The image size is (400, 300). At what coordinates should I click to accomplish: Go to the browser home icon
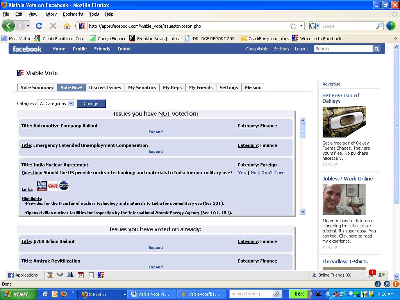(67, 26)
